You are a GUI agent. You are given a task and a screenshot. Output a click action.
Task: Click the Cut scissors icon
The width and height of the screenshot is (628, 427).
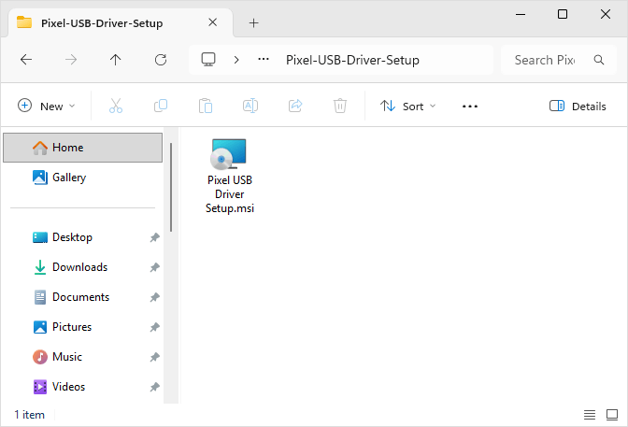116,107
